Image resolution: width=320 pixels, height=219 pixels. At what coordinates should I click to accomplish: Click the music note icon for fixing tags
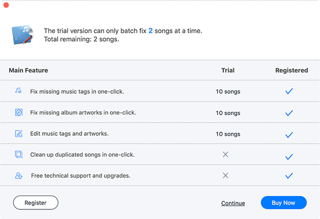coord(18,91)
